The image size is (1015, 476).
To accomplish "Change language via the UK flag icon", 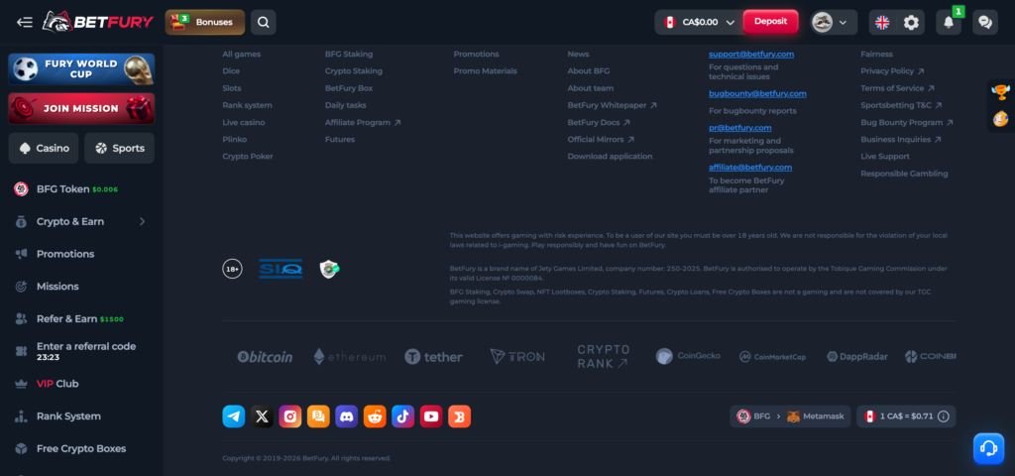I will click(x=881, y=23).
